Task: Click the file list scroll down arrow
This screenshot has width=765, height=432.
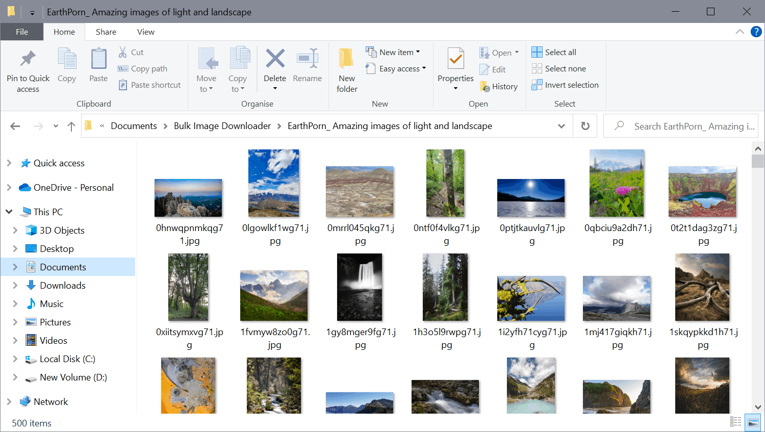Action: [758, 407]
